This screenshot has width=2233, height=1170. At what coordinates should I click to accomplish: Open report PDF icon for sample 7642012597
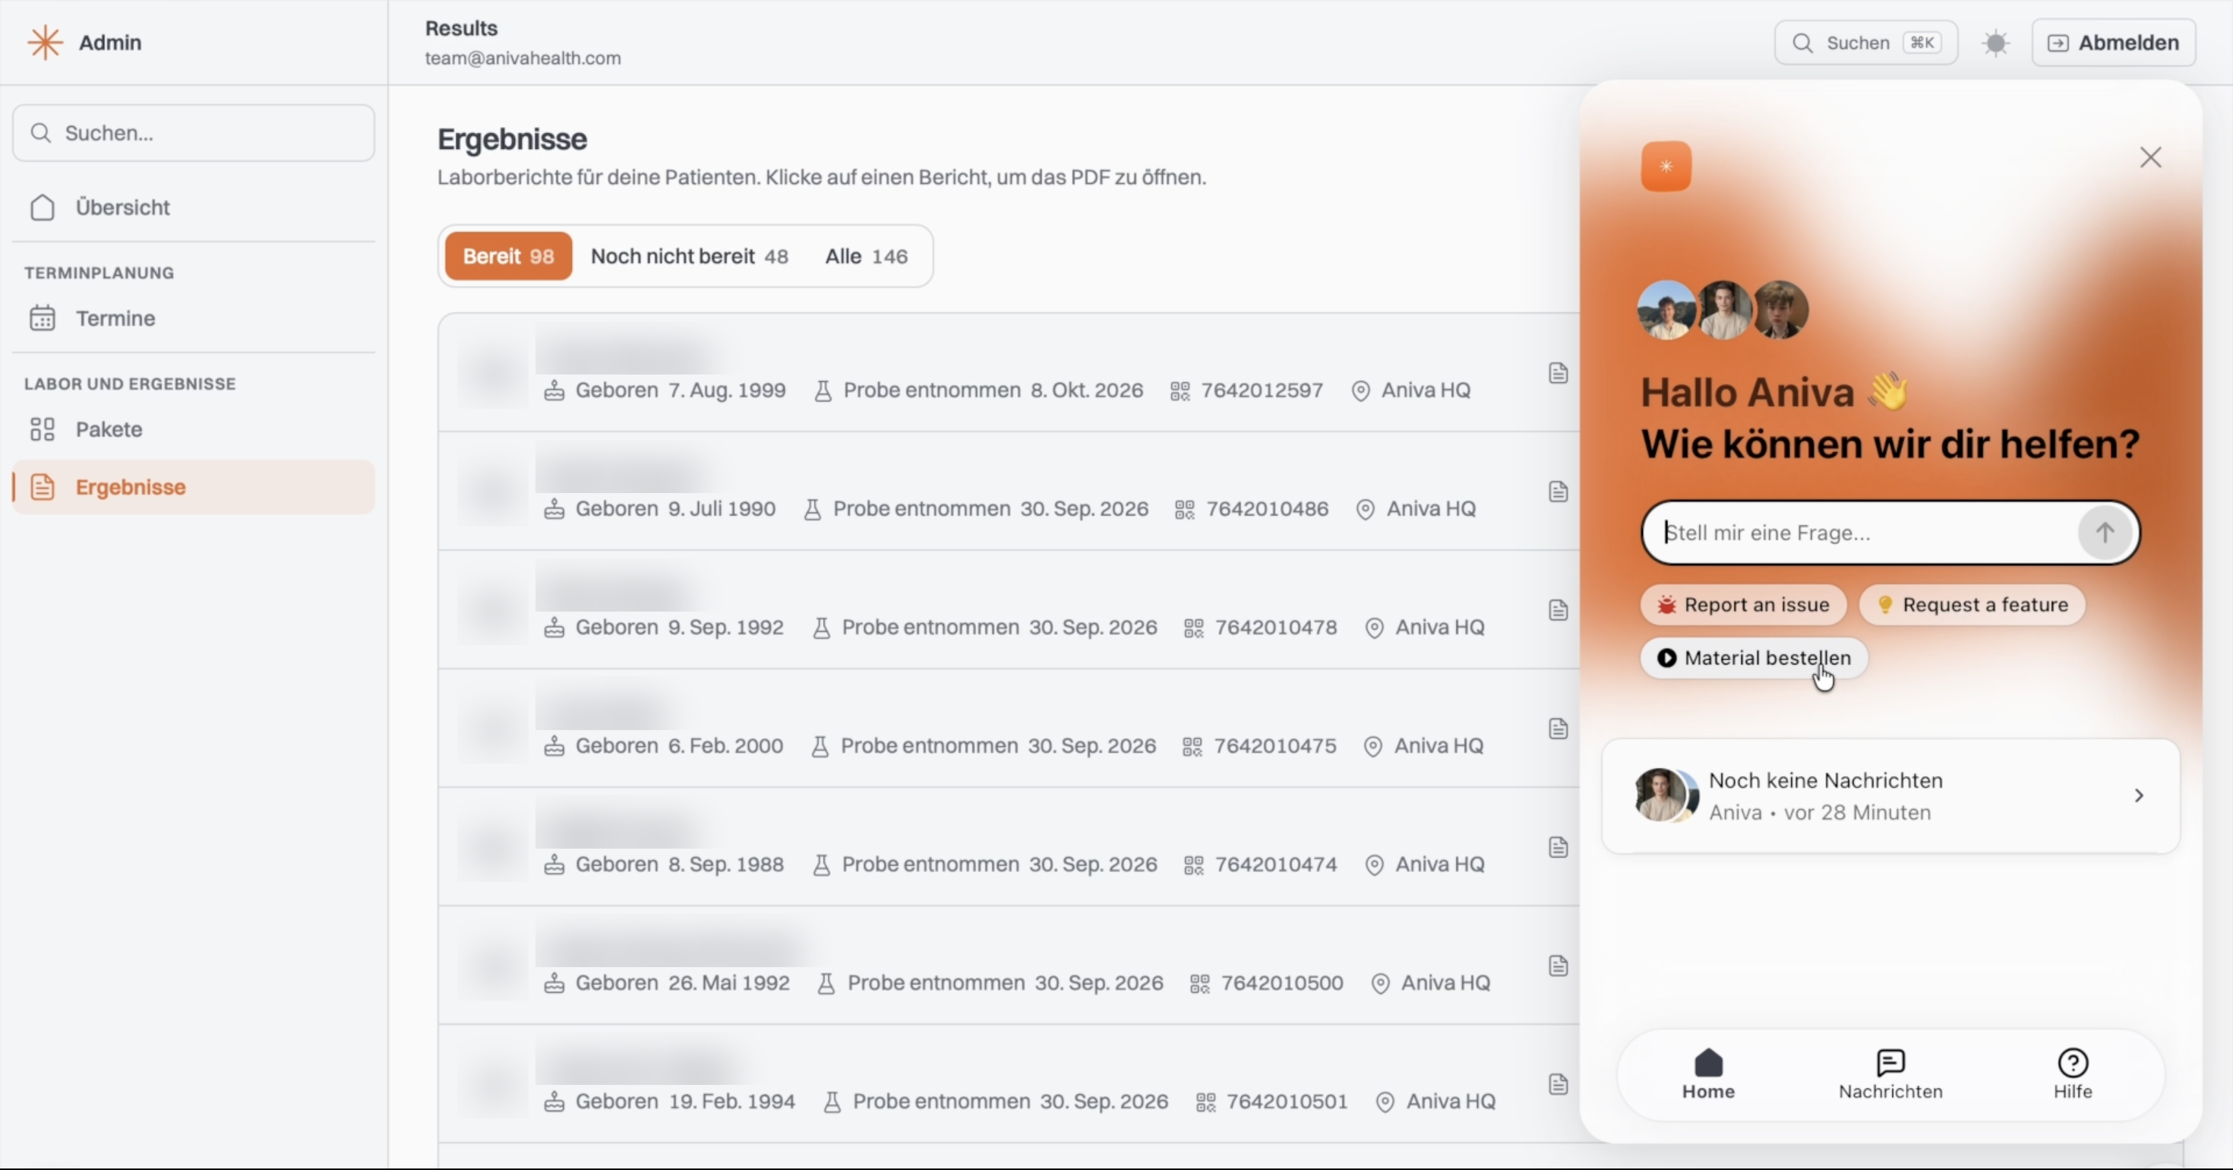point(1558,373)
